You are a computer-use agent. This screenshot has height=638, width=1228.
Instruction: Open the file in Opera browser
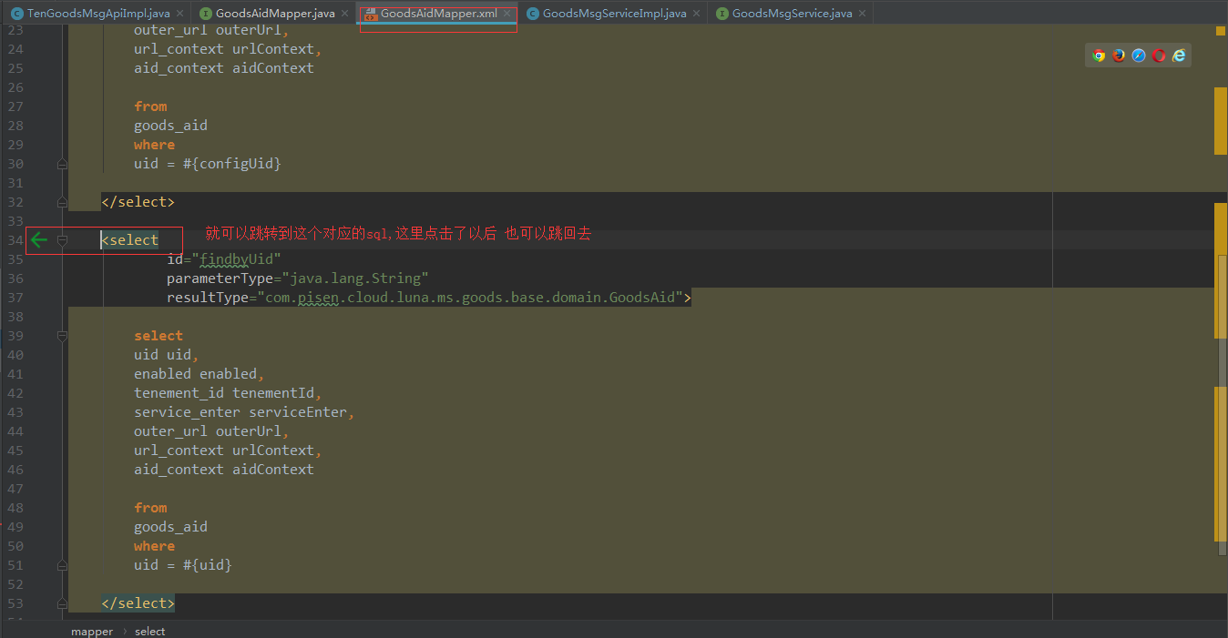(x=1158, y=55)
